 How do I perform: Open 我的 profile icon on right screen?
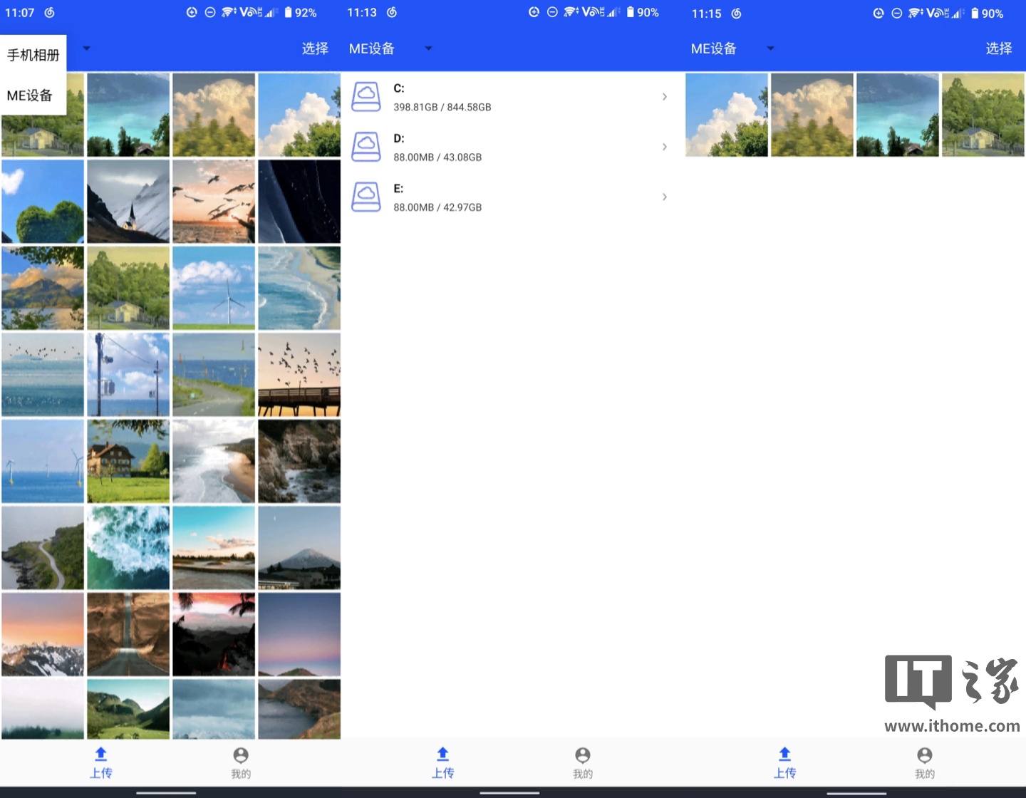coord(925,755)
